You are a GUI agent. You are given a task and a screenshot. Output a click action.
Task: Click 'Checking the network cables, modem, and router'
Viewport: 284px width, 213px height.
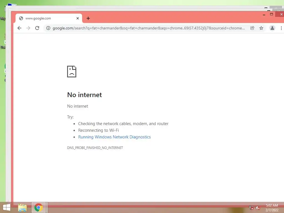click(123, 124)
